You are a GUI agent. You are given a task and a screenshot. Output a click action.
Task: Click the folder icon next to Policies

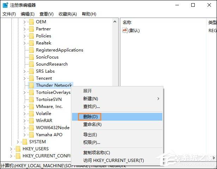tap(31, 36)
